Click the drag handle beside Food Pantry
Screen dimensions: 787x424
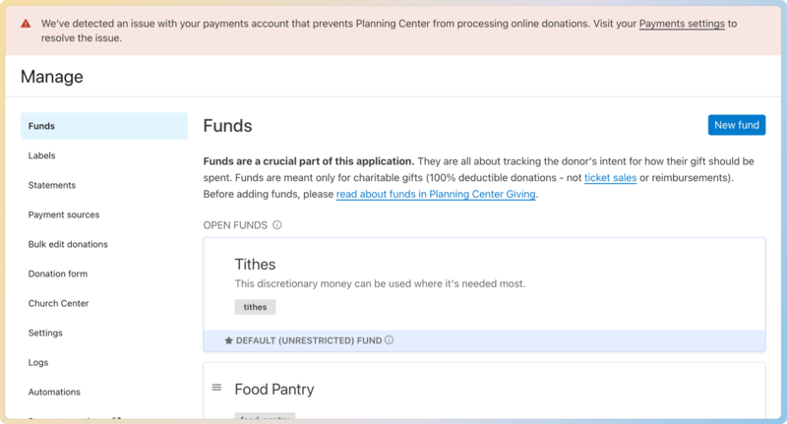[217, 388]
